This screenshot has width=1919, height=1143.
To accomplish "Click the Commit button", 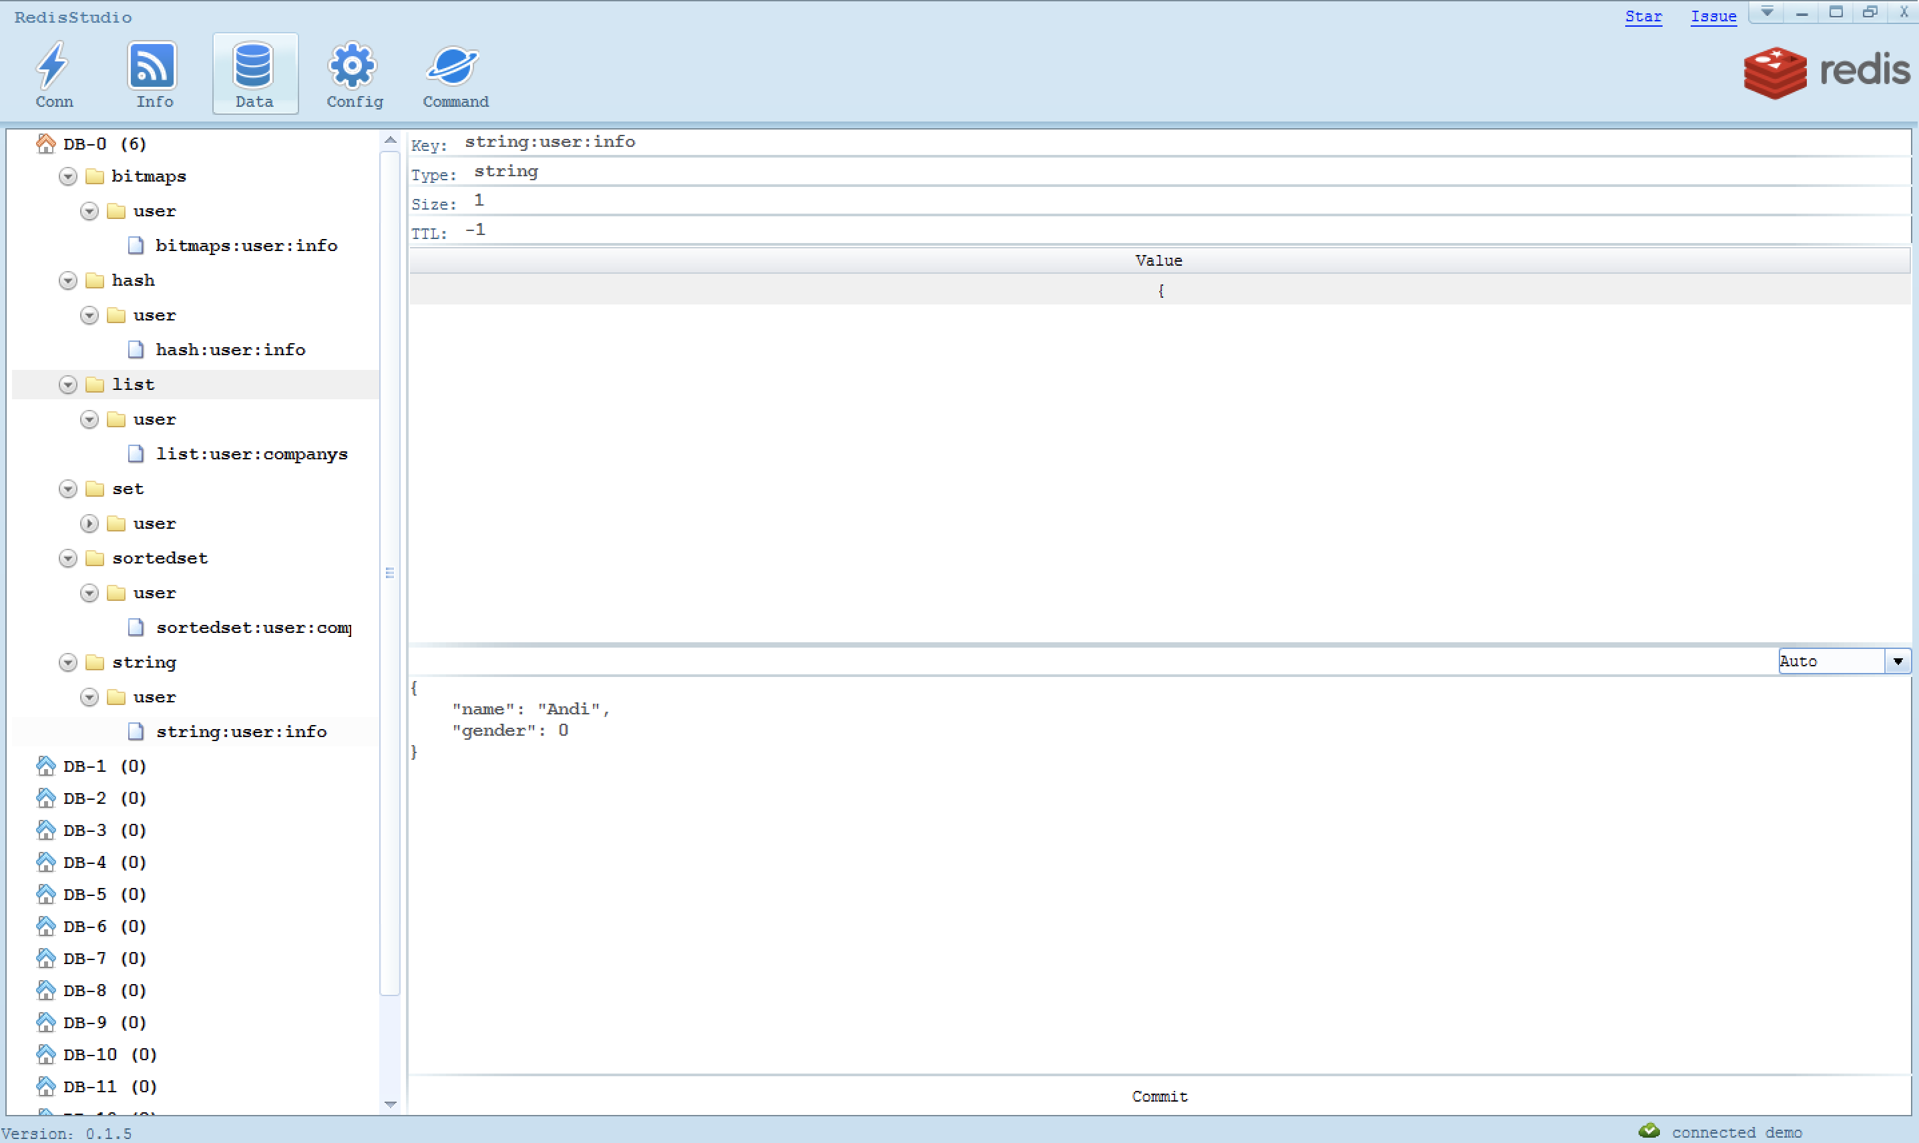I will 1159,1096.
